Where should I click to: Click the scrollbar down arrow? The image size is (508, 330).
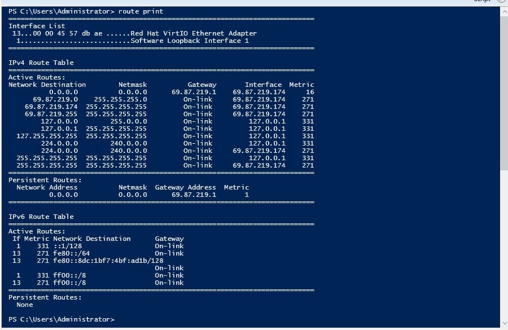pos(504,323)
